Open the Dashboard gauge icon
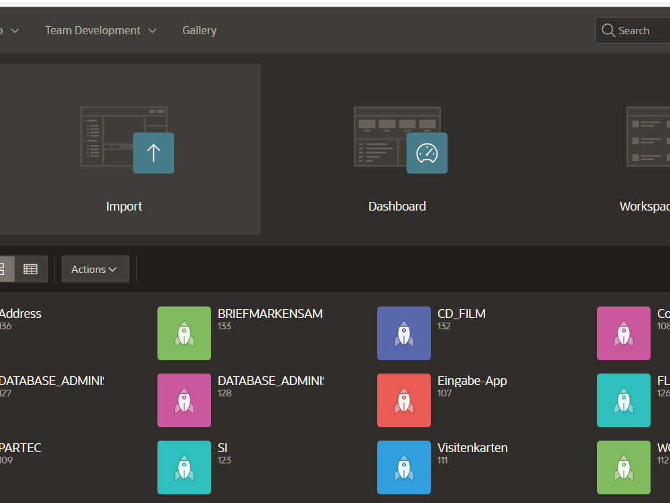 coord(427,153)
